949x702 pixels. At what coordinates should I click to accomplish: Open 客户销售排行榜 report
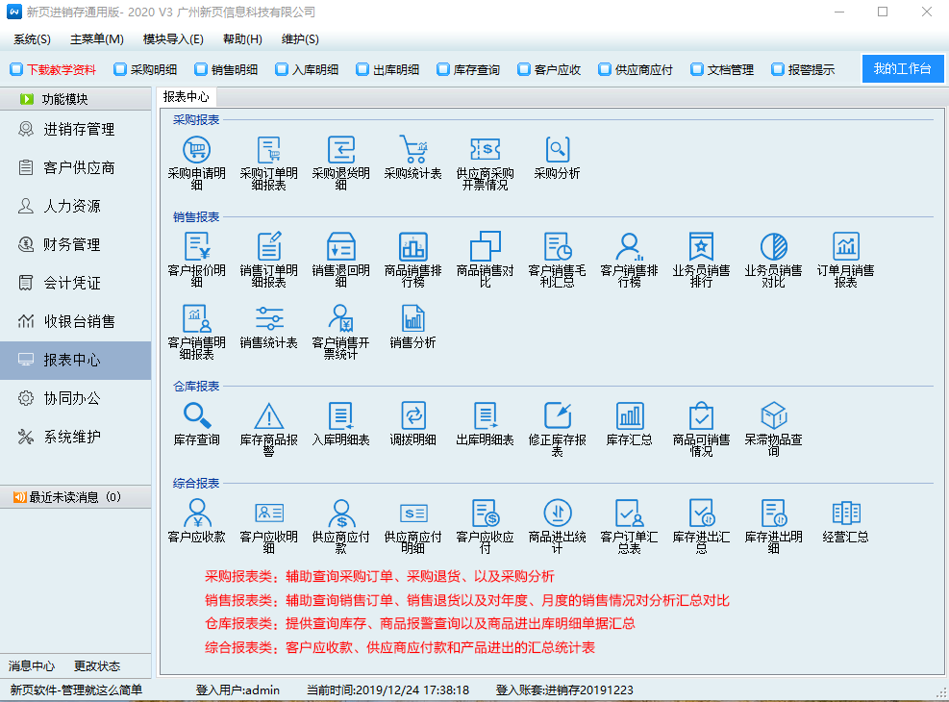(629, 246)
